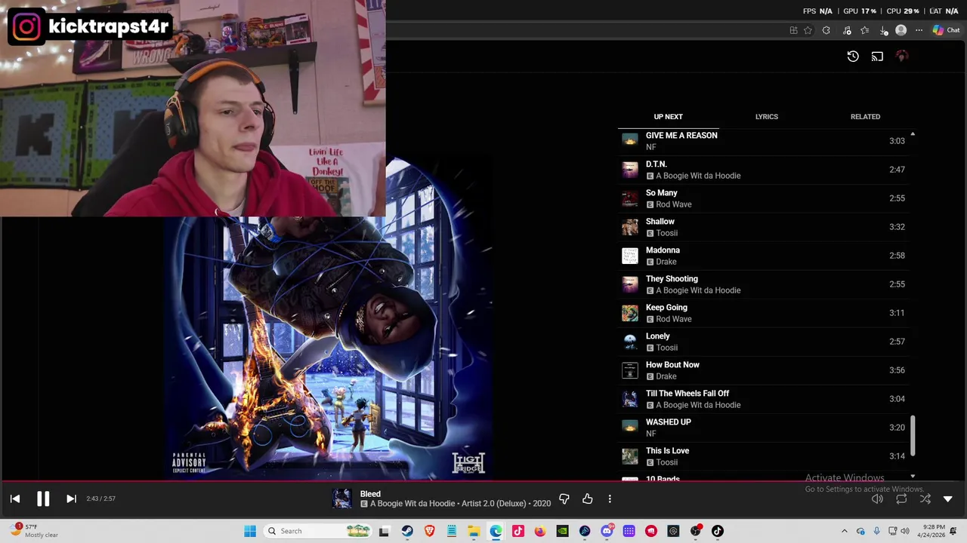Add this page to favorites with the star icon

[808, 30]
